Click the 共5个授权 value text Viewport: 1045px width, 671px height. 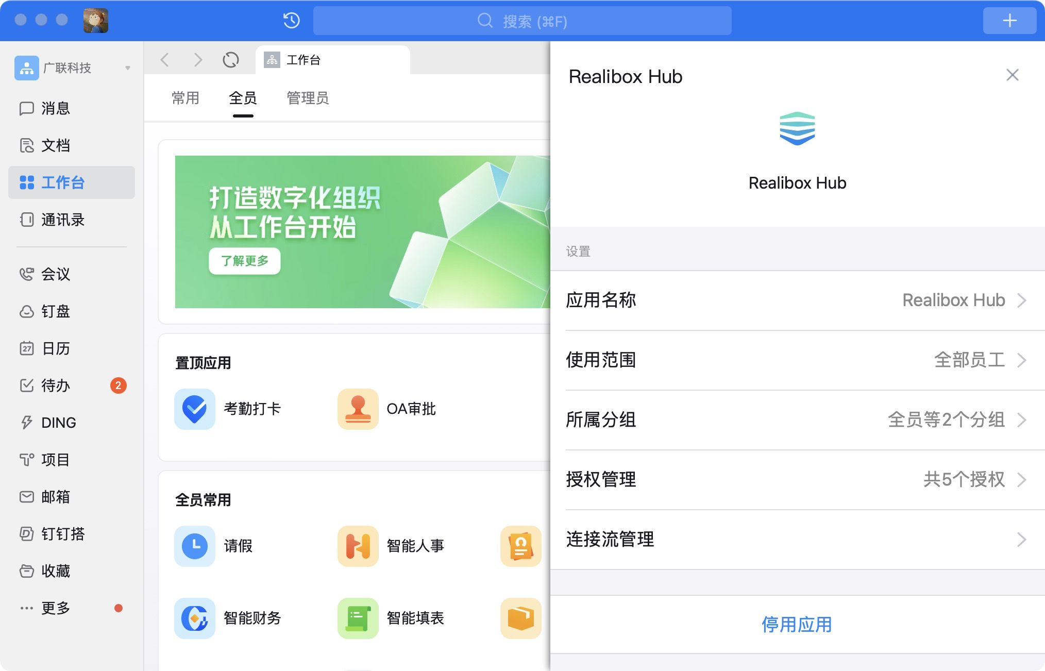point(964,480)
